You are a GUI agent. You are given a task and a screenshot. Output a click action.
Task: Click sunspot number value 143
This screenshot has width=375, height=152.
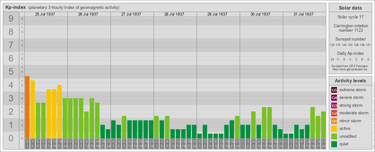tap(344, 45)
